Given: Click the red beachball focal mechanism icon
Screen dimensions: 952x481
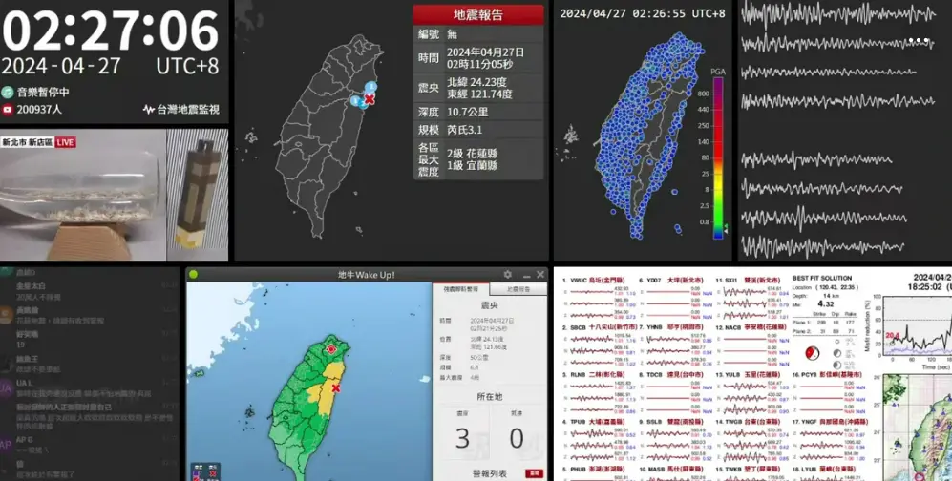Looking at the screenshot, I should pyautogui.click(x=812, y=354).
